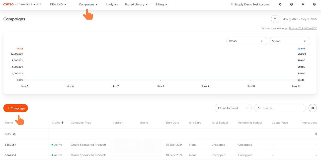Click the data complete timestamp link
The image size is (321, 160).
pyautogui.click(x=303, y=29)
